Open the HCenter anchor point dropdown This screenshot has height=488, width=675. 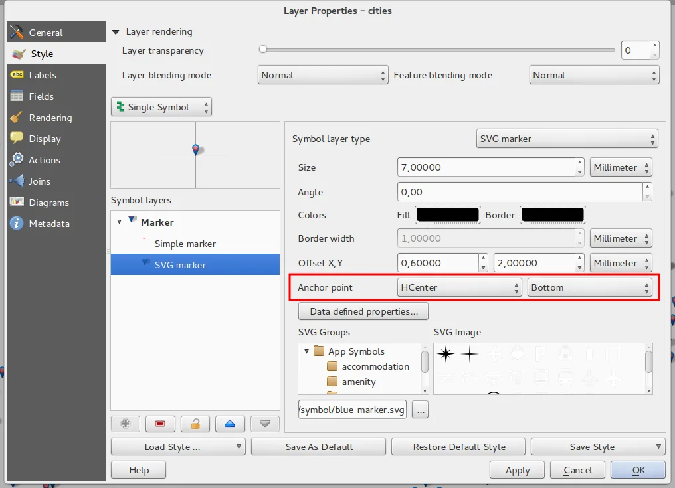click(x=459, y=287)
